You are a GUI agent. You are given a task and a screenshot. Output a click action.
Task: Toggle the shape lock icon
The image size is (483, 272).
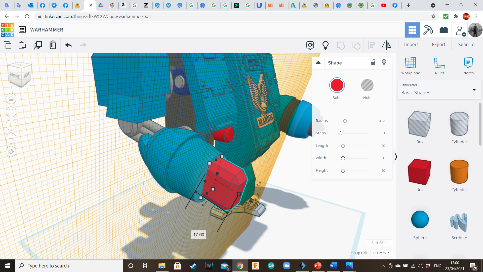pyautogui.click(x=373, y=62)
